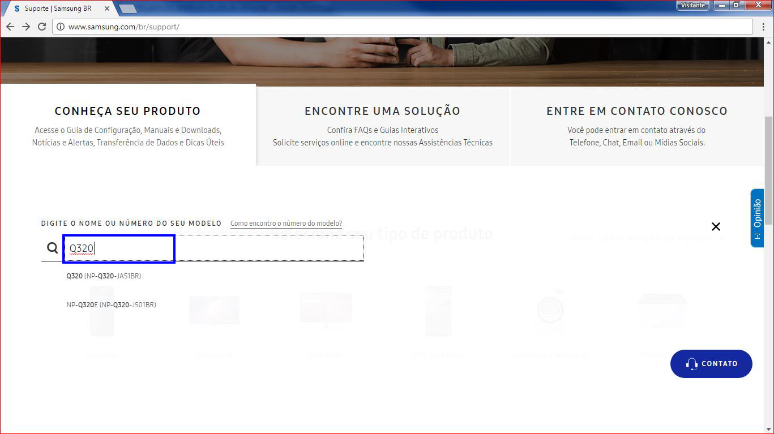Image resolution: width=774 pixels, height=434 pixels.
Task: Open a new browser tab
Action: click(x=127, y=8)
